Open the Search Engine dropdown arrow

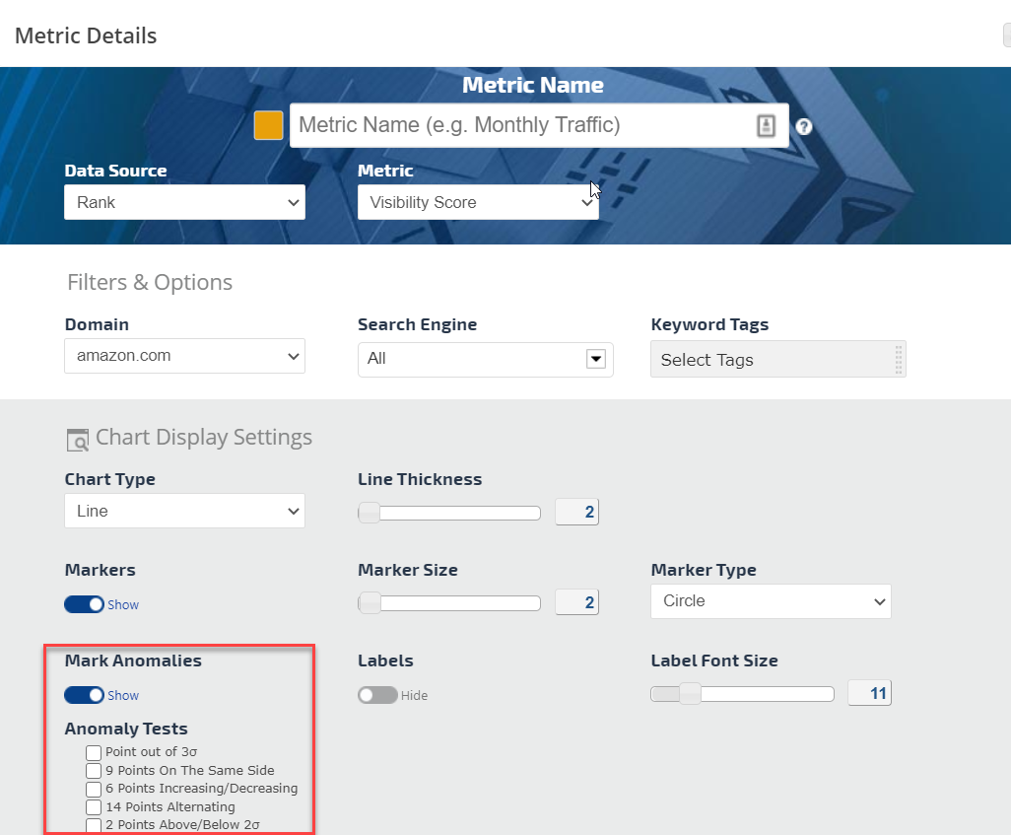(595, 359)
